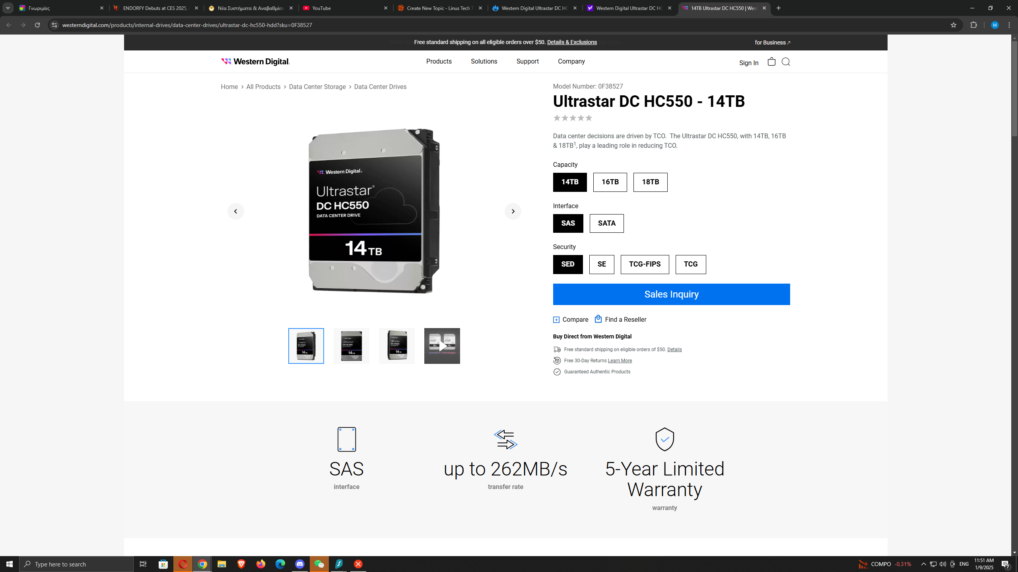Play the product video thumbnail
The image size is (1018, 572).
[442, 346]
